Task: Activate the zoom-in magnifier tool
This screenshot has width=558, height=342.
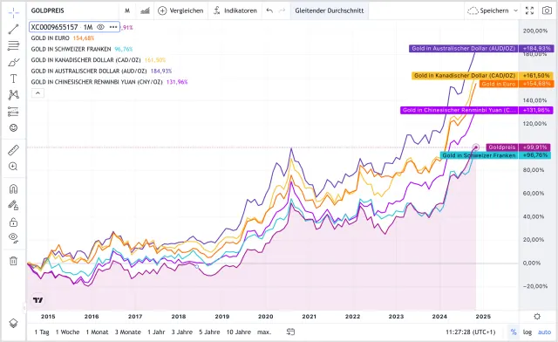Action: point(14,167)
